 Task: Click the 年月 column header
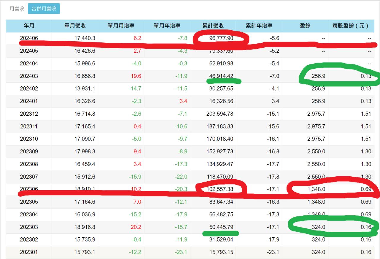[x=29, y=26]
